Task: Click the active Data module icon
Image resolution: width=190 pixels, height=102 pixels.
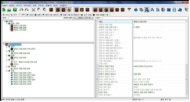Action: click(147, 10)
